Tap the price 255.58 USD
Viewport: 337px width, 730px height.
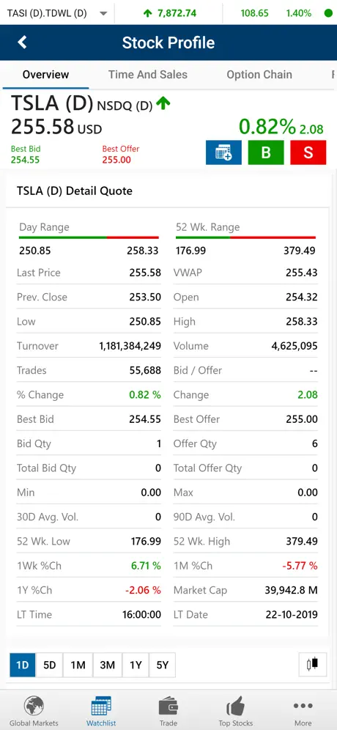coord(56,127)
